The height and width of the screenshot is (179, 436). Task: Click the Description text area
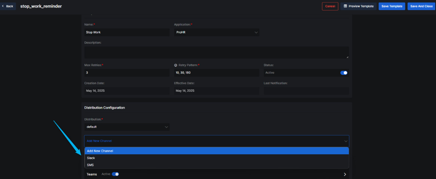tap(216, 52)
